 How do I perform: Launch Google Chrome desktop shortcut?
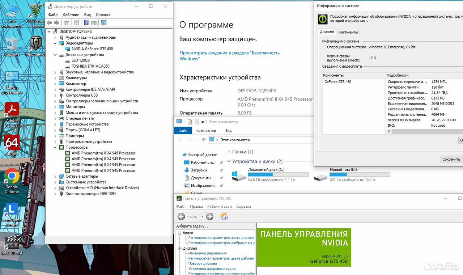click(x=12, y=181)
